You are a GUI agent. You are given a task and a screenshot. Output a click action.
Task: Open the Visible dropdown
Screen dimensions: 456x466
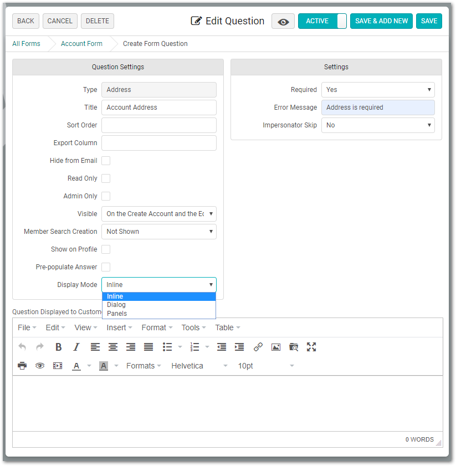point(159,214)
